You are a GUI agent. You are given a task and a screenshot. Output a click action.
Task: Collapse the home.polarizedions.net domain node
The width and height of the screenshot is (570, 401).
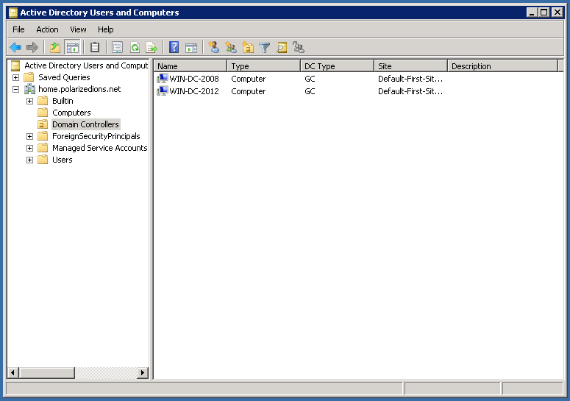point(16,89)
